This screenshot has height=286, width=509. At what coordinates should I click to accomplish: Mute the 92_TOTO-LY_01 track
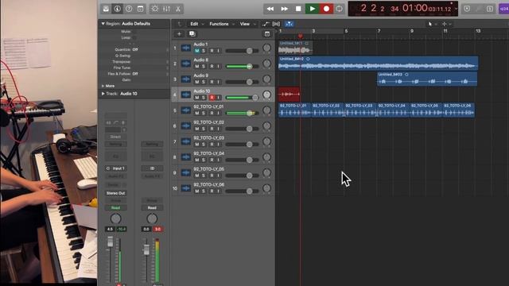[x=196, y=113]
